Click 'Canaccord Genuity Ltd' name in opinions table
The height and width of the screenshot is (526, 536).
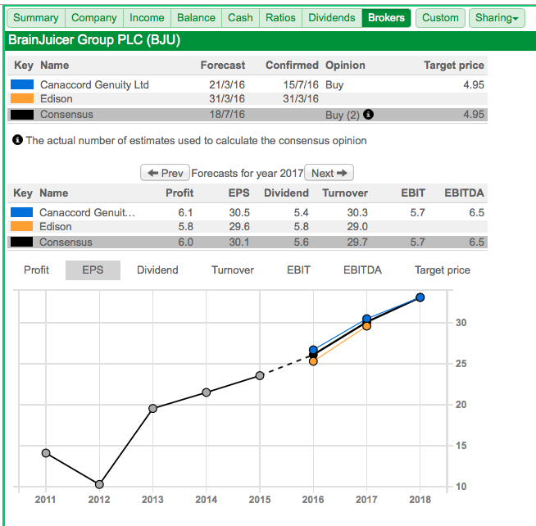tap(94, 84)
